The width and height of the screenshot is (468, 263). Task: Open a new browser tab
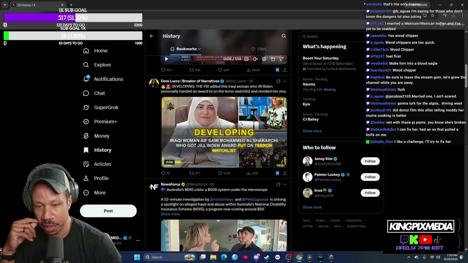pyautogui.click(x=71, y=5)
